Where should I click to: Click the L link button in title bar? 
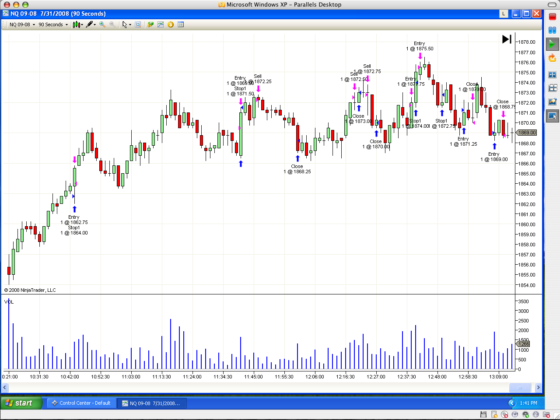pyautogui.click(x=504, y=14)
